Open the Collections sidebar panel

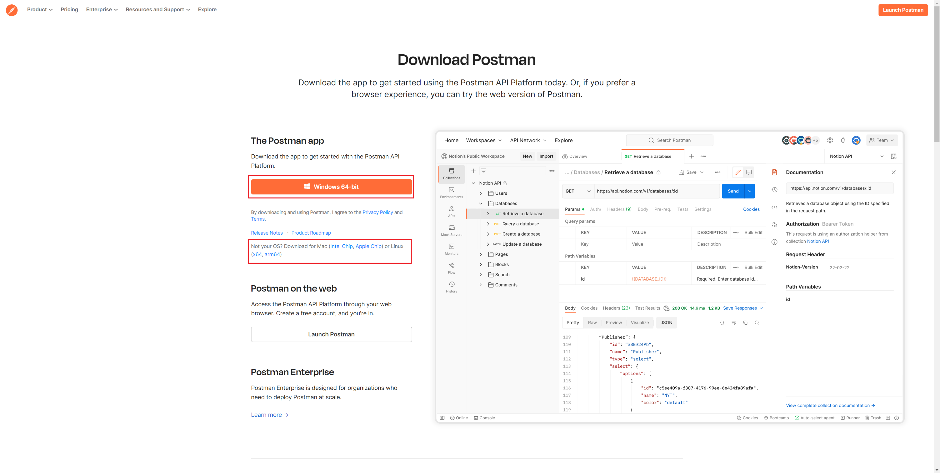point(451,174)
